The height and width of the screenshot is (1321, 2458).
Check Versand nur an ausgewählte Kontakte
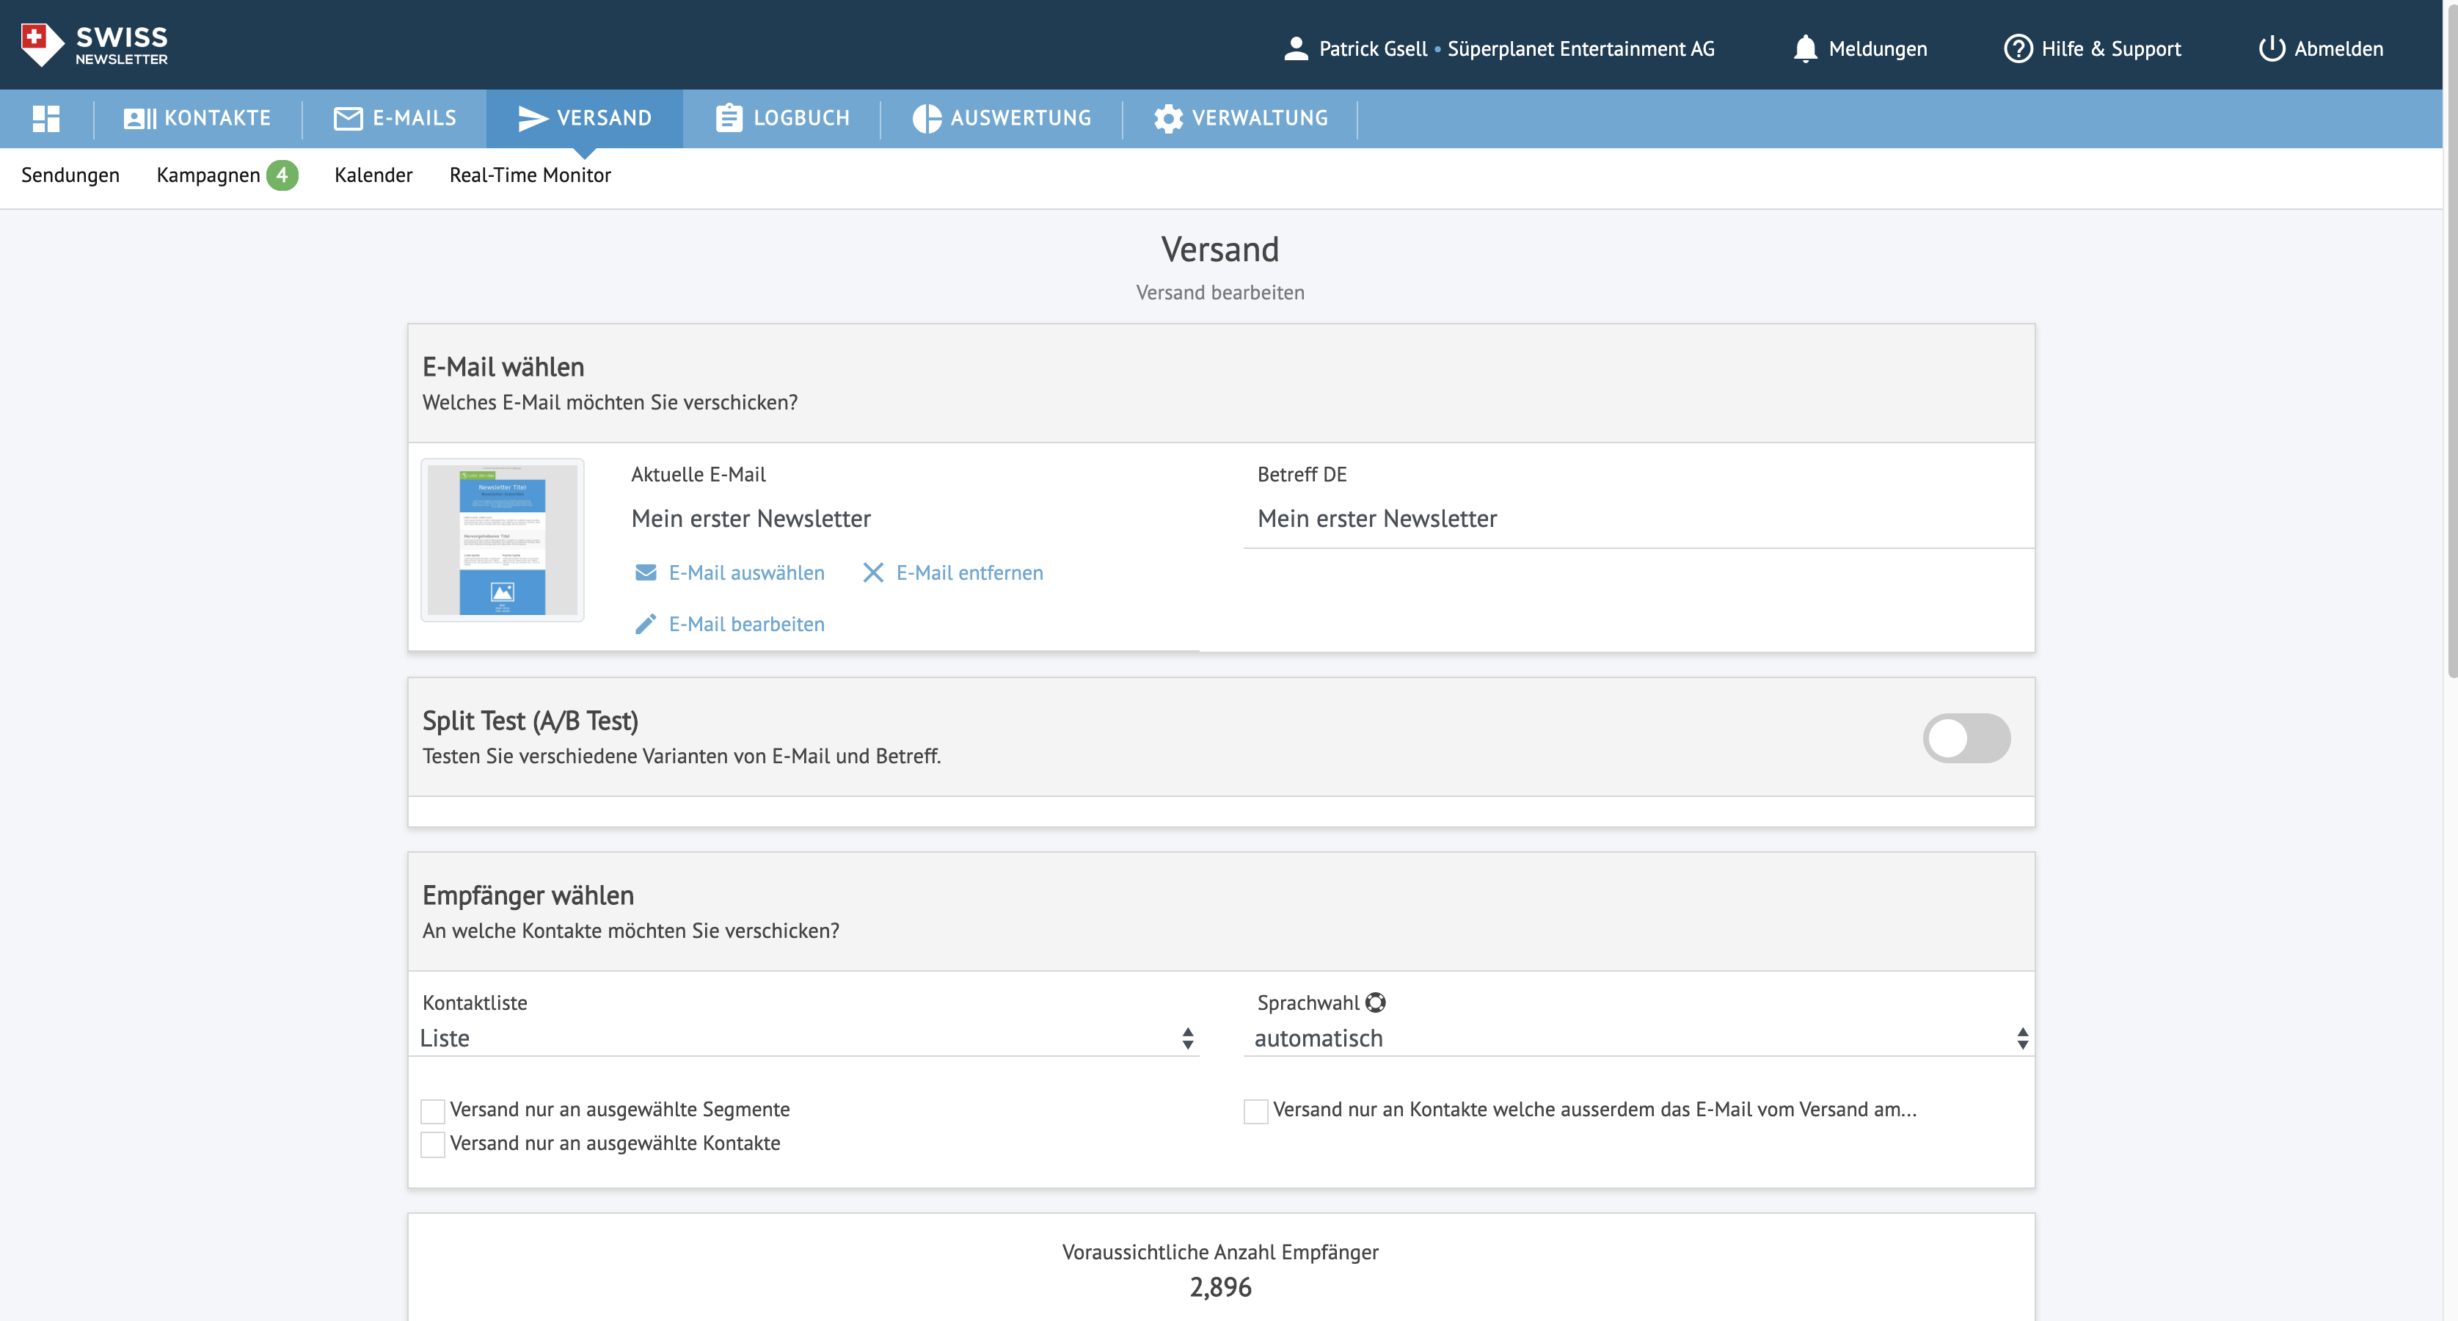(x=433, y=1144)
